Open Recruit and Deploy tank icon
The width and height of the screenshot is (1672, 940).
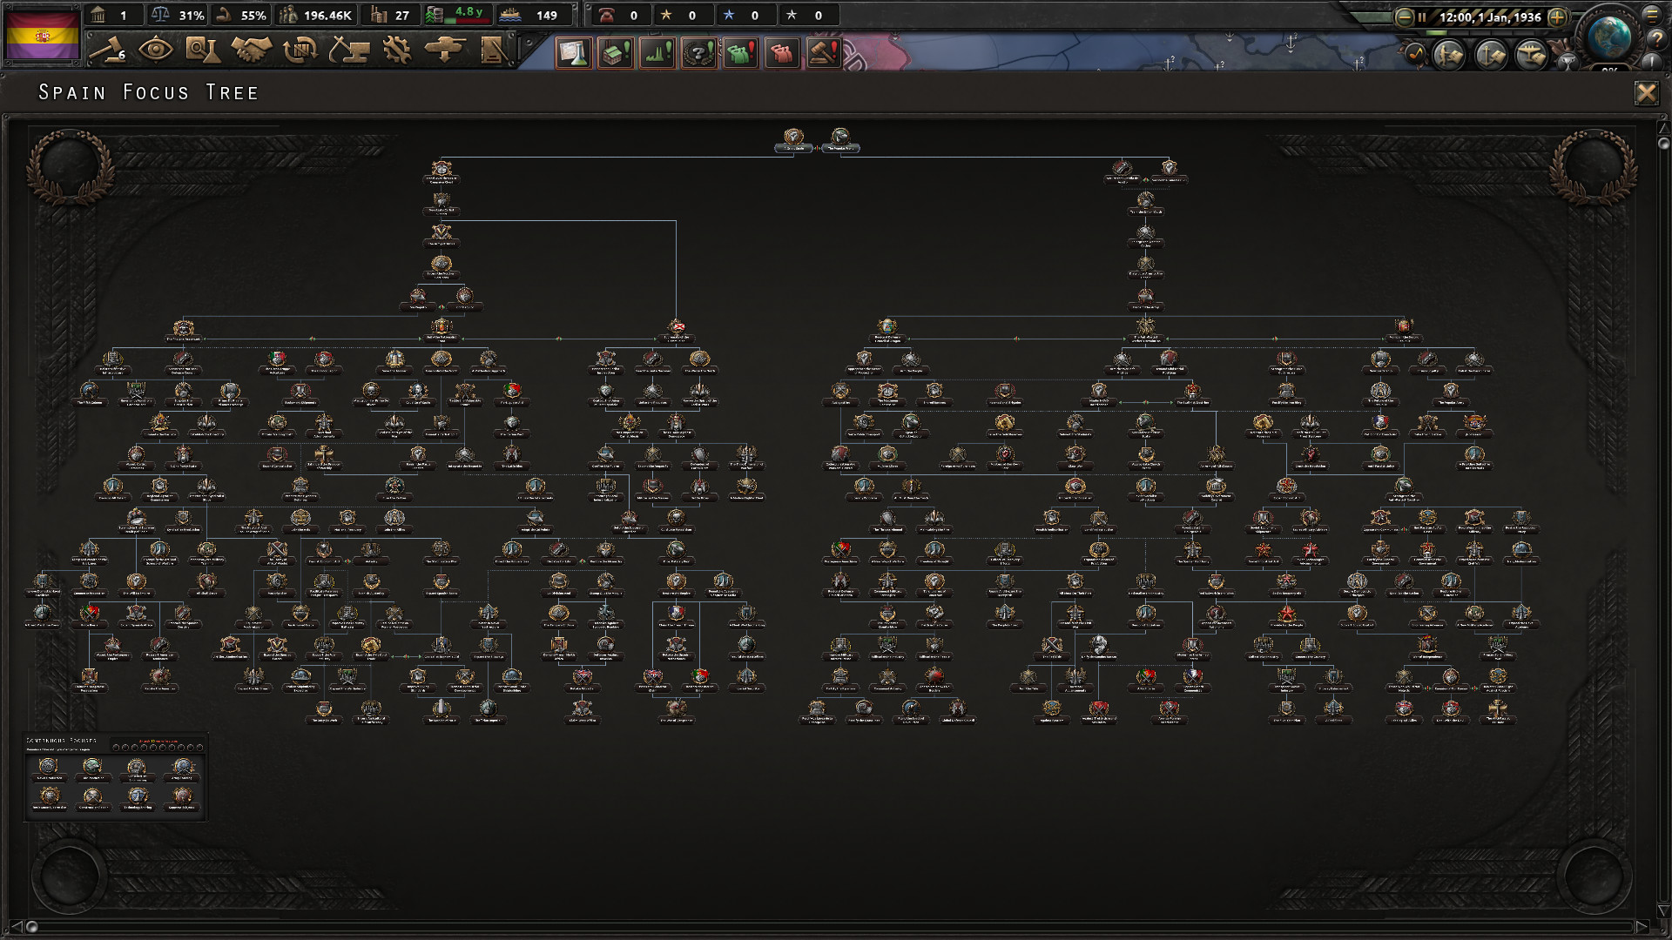coord(444,50)
